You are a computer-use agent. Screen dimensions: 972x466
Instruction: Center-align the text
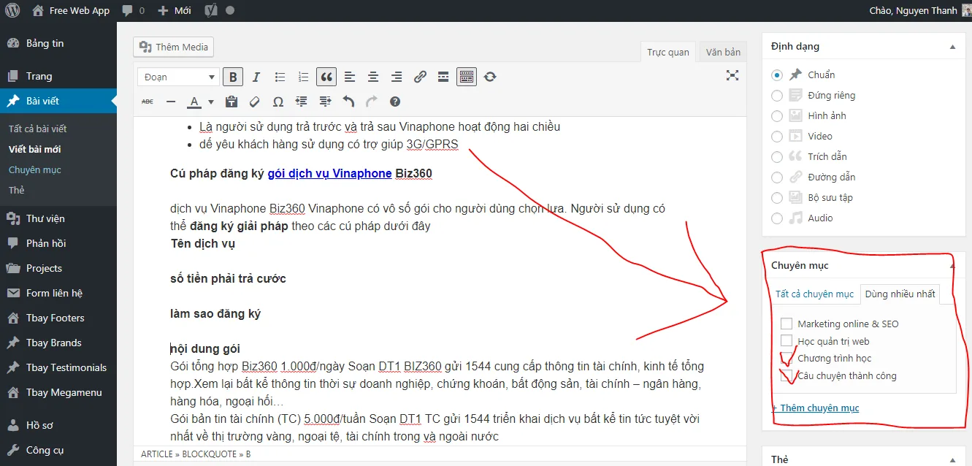click(373, 77)
